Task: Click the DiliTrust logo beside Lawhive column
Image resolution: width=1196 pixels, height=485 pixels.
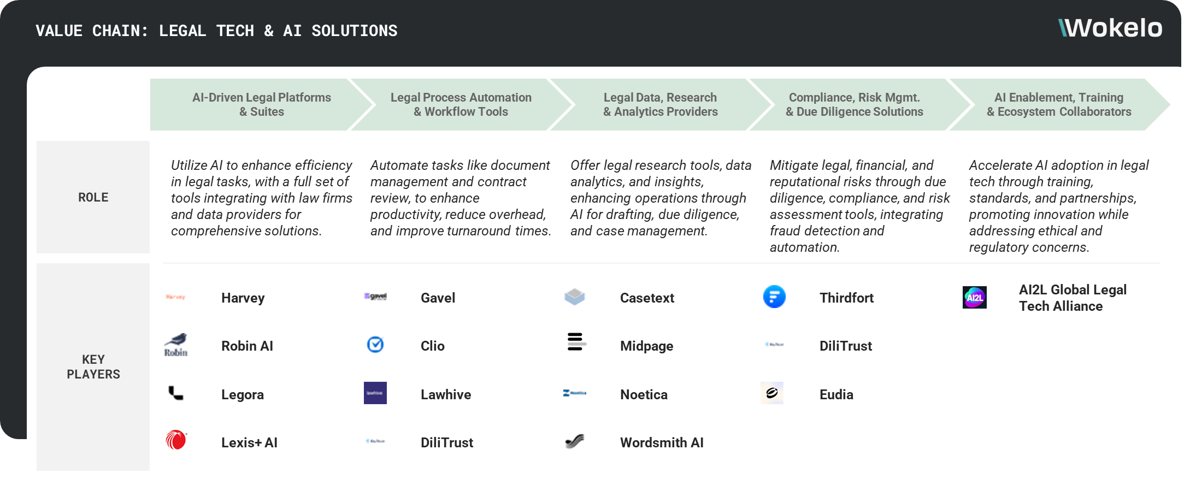Action: [x=375, y=441]
